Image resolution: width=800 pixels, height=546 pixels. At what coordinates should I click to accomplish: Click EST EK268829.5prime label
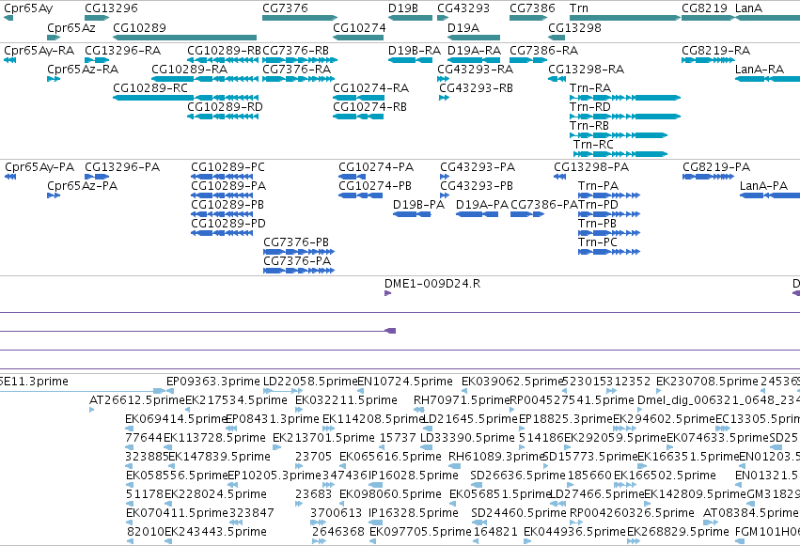(678, 532)
